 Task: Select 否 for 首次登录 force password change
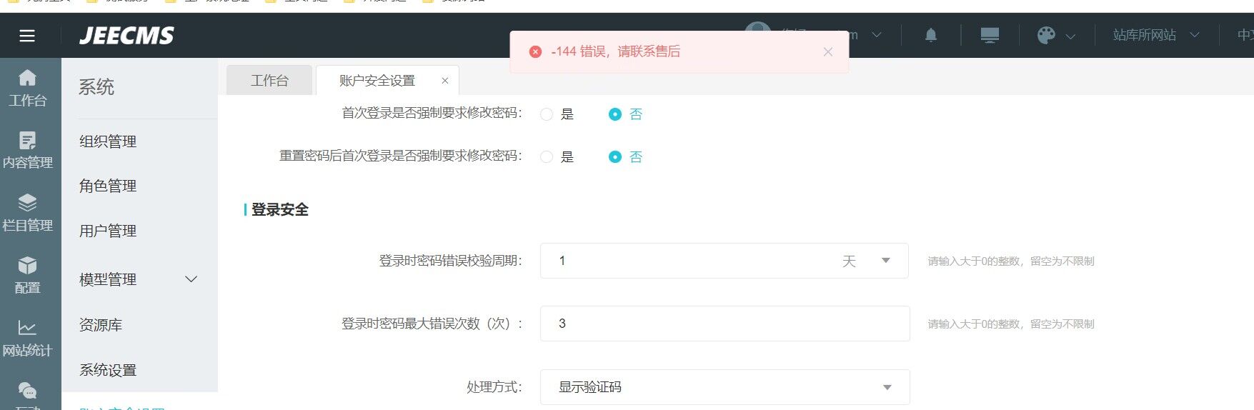(615, 114)
